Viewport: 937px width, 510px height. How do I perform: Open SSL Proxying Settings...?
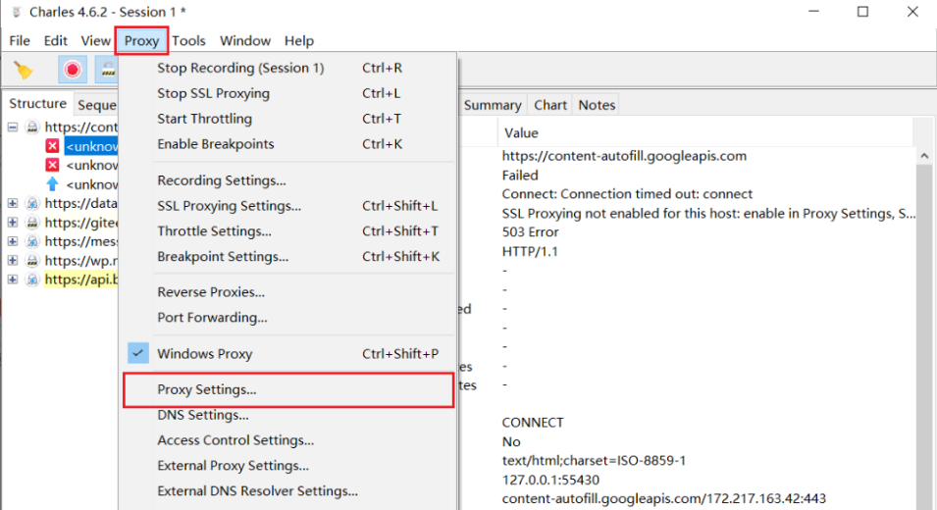pyautogui.click(x=287, y=205)
